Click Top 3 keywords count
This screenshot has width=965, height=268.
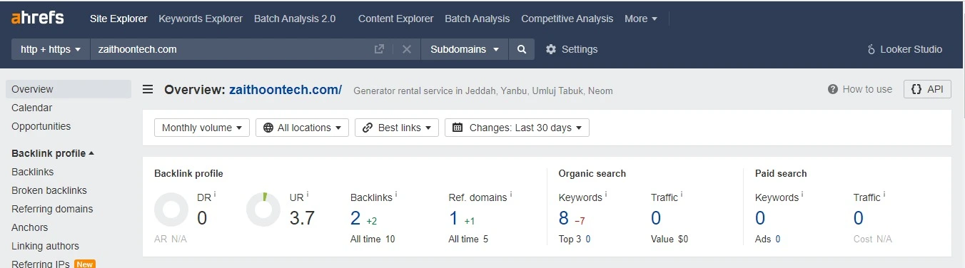pyautogui.click(x=587, y=239)
